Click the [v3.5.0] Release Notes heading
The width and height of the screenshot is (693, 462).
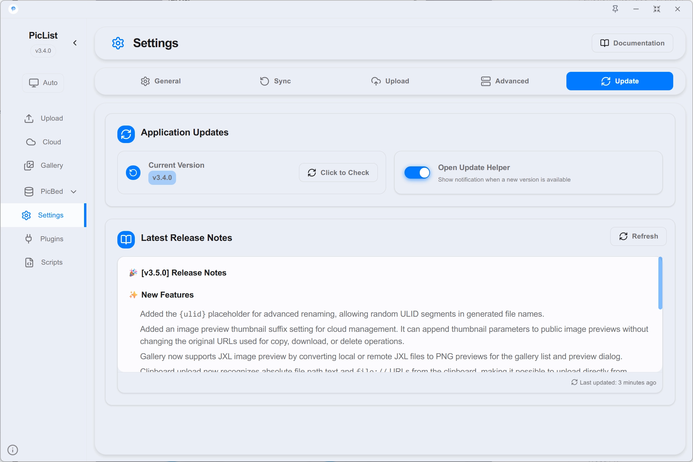(184, 273)
